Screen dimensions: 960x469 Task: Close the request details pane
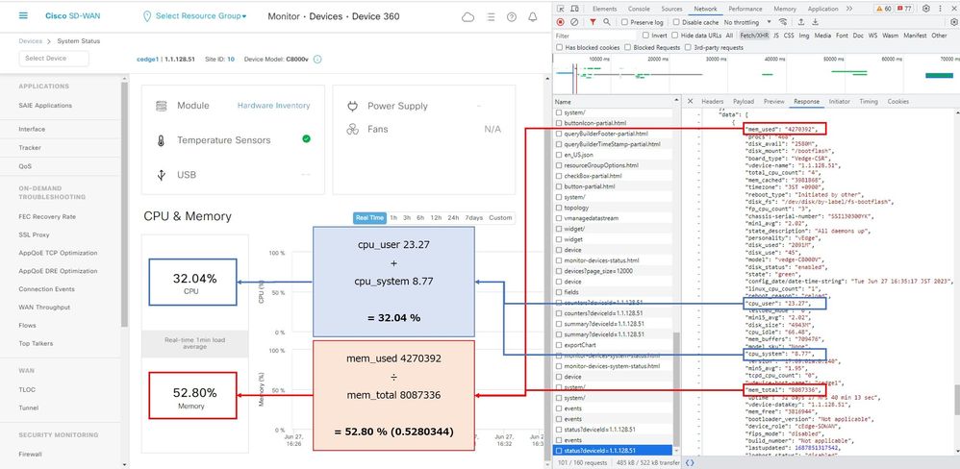[690, 101]
